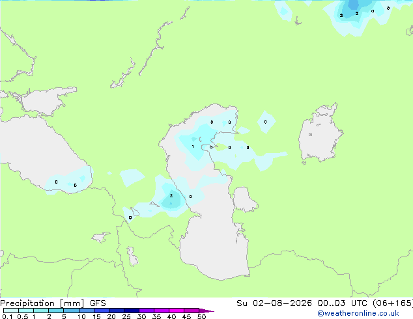Viewport: 413px width, 319px height.
Task: Select the legend swatch between 0.5 and 1
Action: point(26,311)
